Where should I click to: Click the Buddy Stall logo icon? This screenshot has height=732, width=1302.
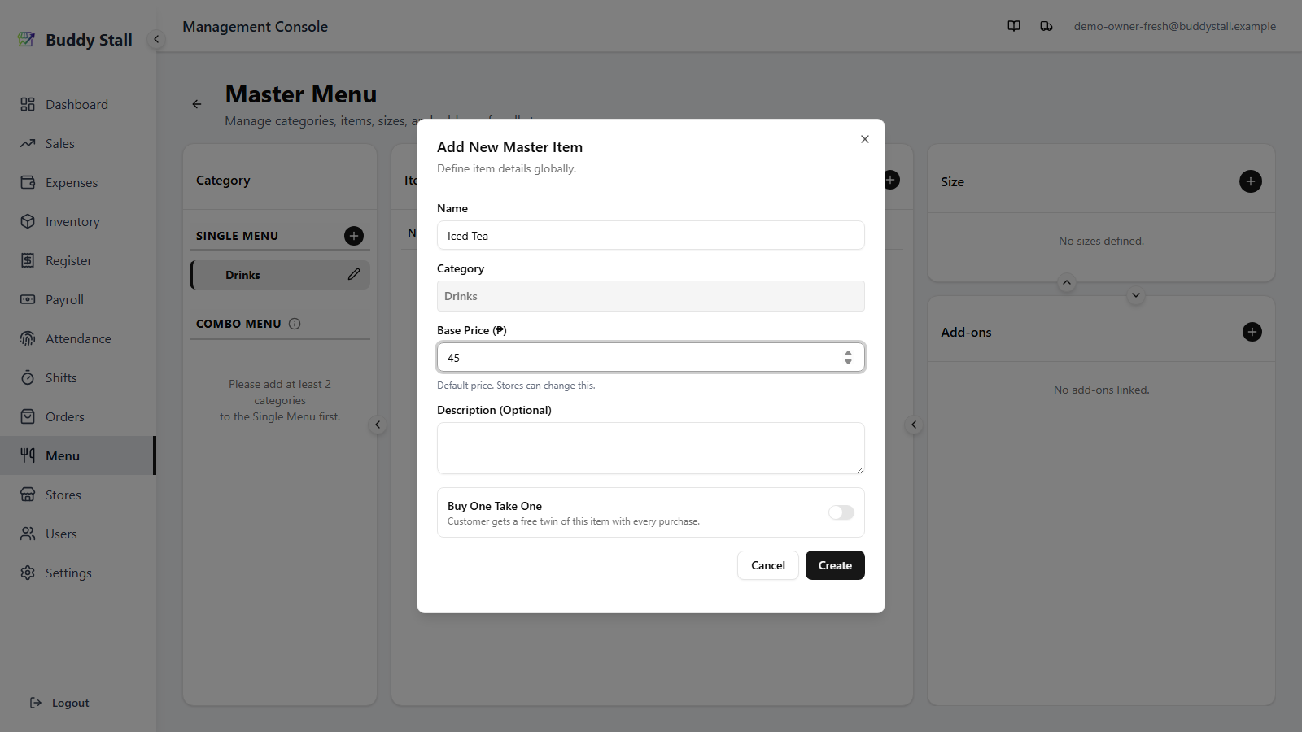click(x=27, y=39)
